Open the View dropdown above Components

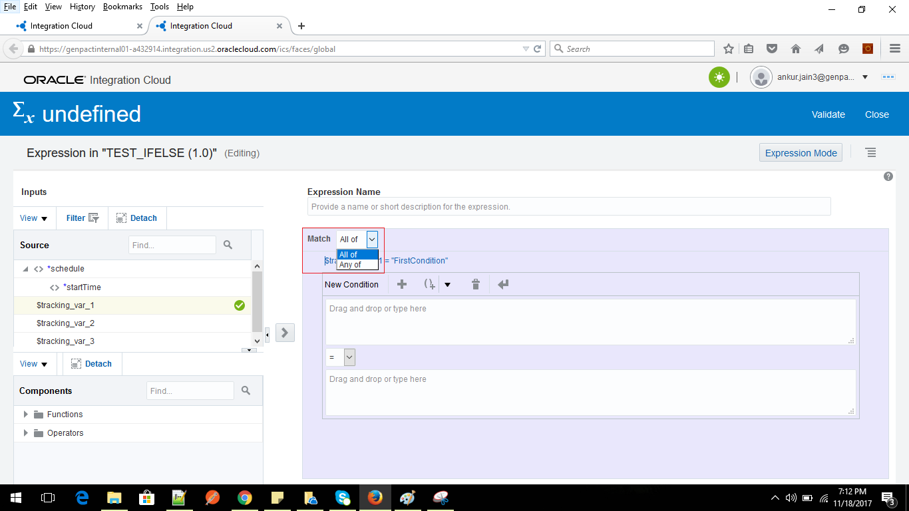point(33,364)
